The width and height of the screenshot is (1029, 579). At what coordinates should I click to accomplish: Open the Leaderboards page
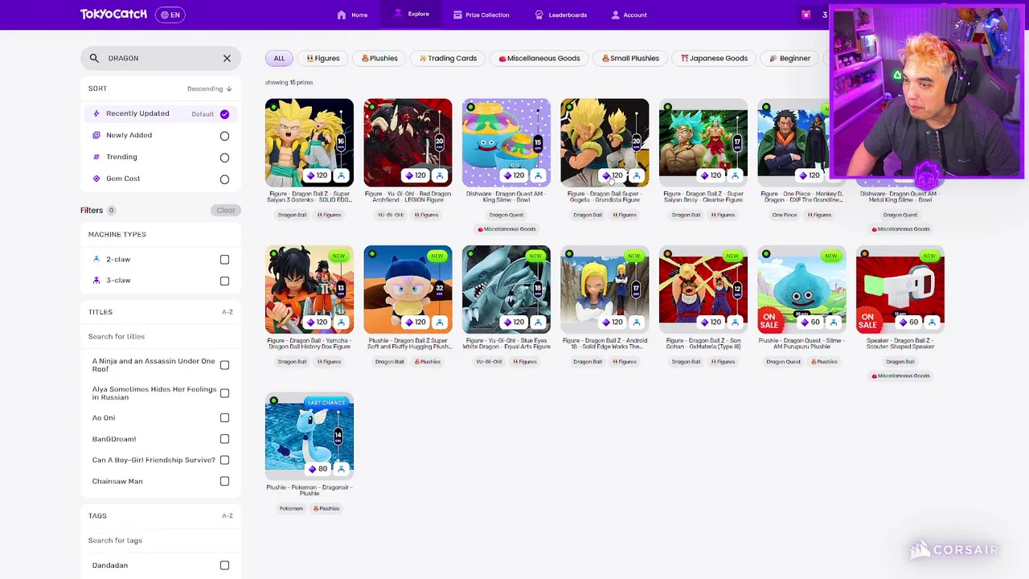click(560, 14)
